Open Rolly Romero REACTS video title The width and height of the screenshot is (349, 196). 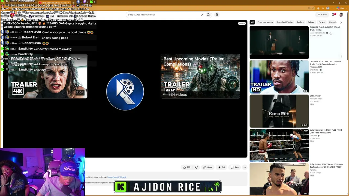click(x=326, y=166)
